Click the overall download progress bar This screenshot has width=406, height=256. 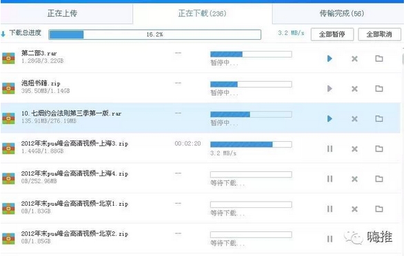click(x=155, y=34)
